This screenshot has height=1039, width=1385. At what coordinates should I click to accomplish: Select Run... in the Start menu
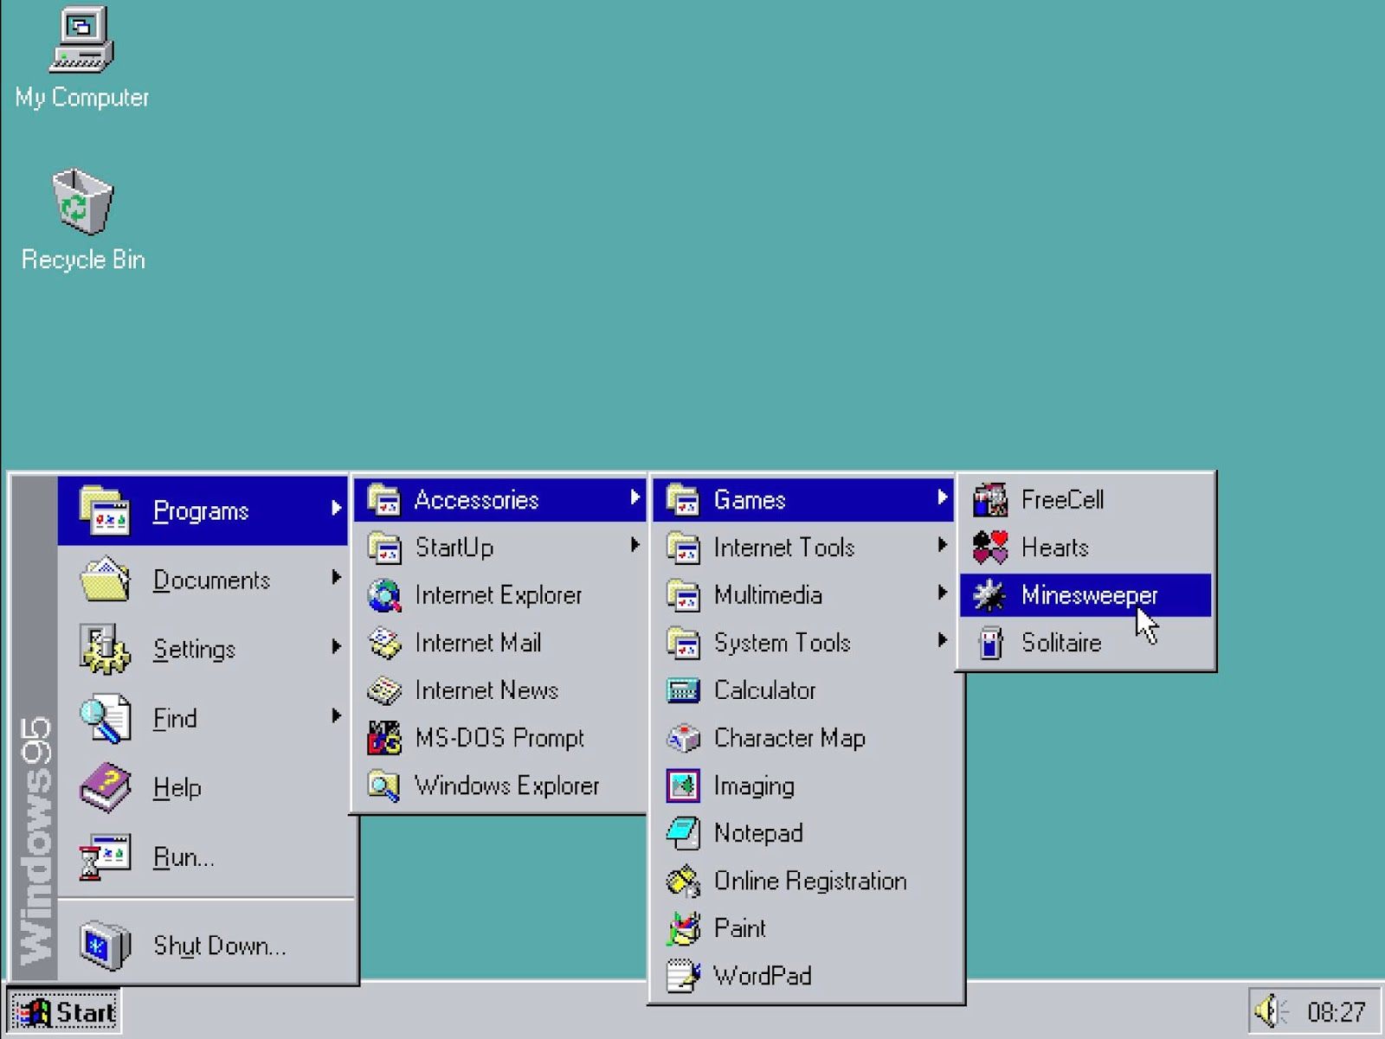(x=206, y=856)
